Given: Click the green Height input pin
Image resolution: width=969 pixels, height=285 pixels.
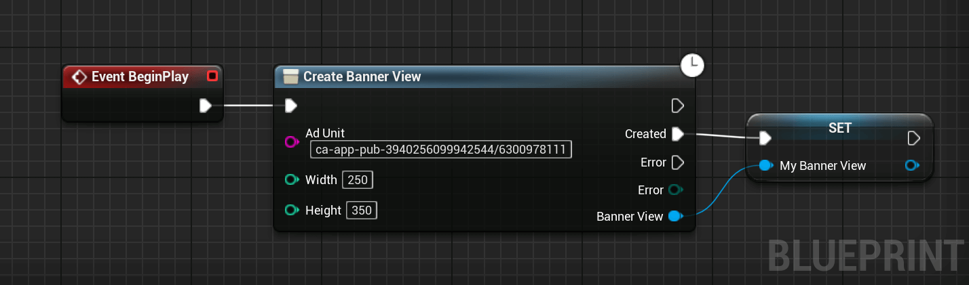Looking at the screenshot, I should coord(292,210).
